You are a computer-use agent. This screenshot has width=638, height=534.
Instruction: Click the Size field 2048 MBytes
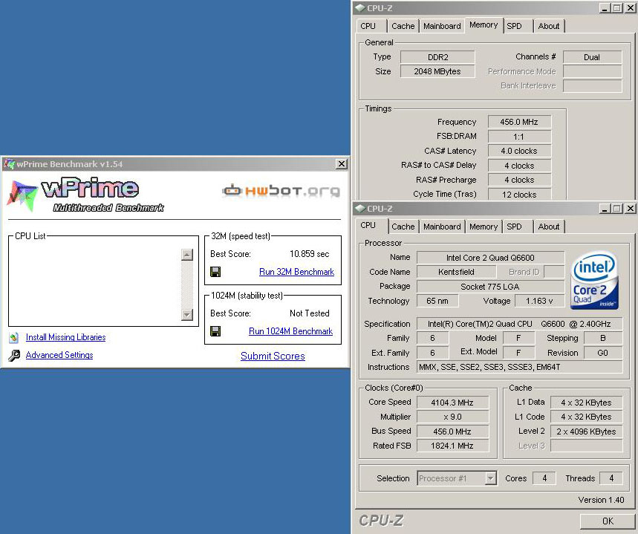tap(437, 71)
